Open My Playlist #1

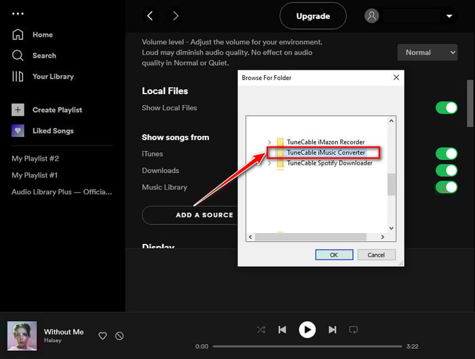(35, 175)
